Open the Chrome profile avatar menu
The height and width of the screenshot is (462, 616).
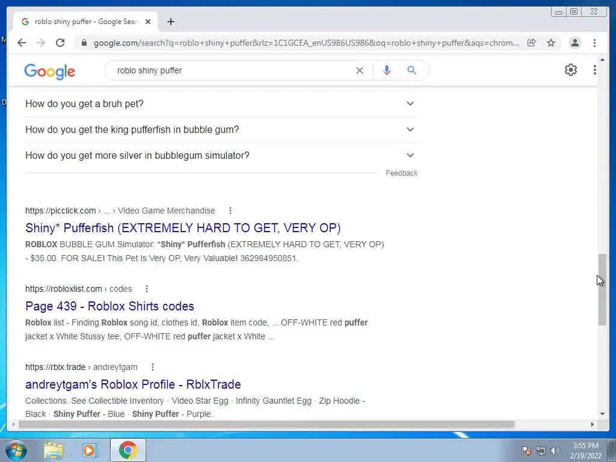pos(574,43)
